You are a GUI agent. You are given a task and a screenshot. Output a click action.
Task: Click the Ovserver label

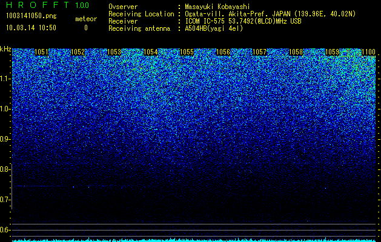click(x=123, y=7)
